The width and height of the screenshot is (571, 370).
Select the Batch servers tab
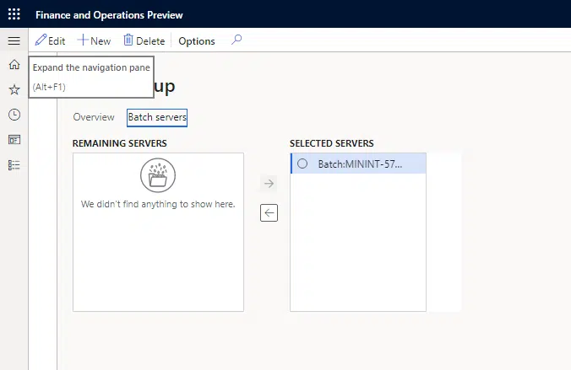(157, 117)
